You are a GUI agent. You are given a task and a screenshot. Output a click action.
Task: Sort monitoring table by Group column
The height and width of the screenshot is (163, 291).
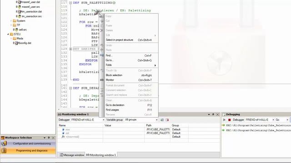179,125
